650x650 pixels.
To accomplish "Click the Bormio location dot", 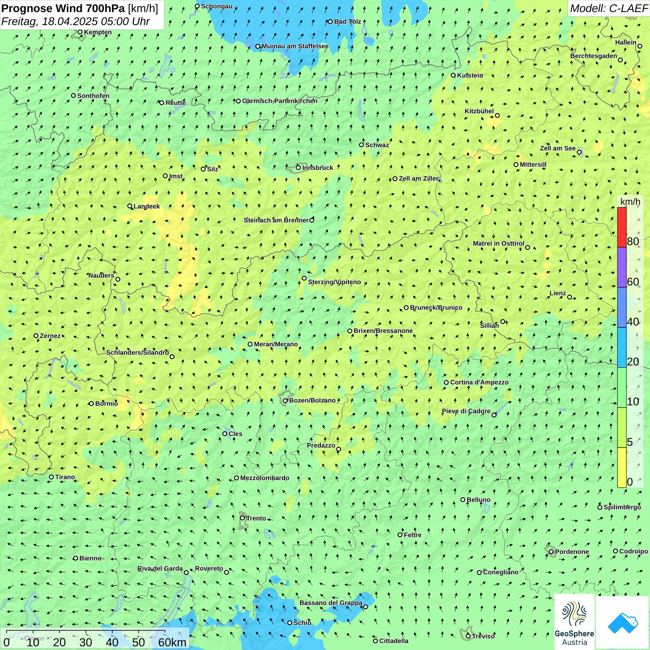I will [91, 403].
